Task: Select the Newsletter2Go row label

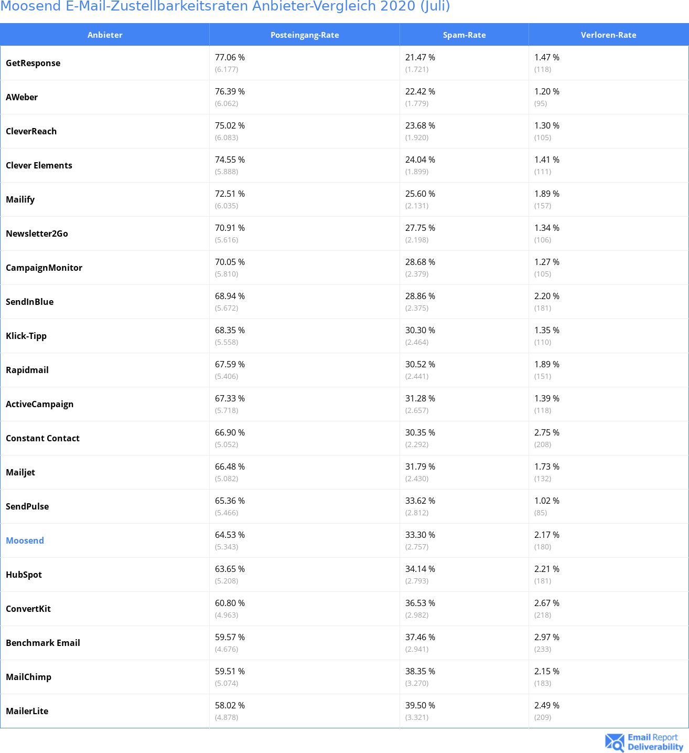Action: pos(37,234)
